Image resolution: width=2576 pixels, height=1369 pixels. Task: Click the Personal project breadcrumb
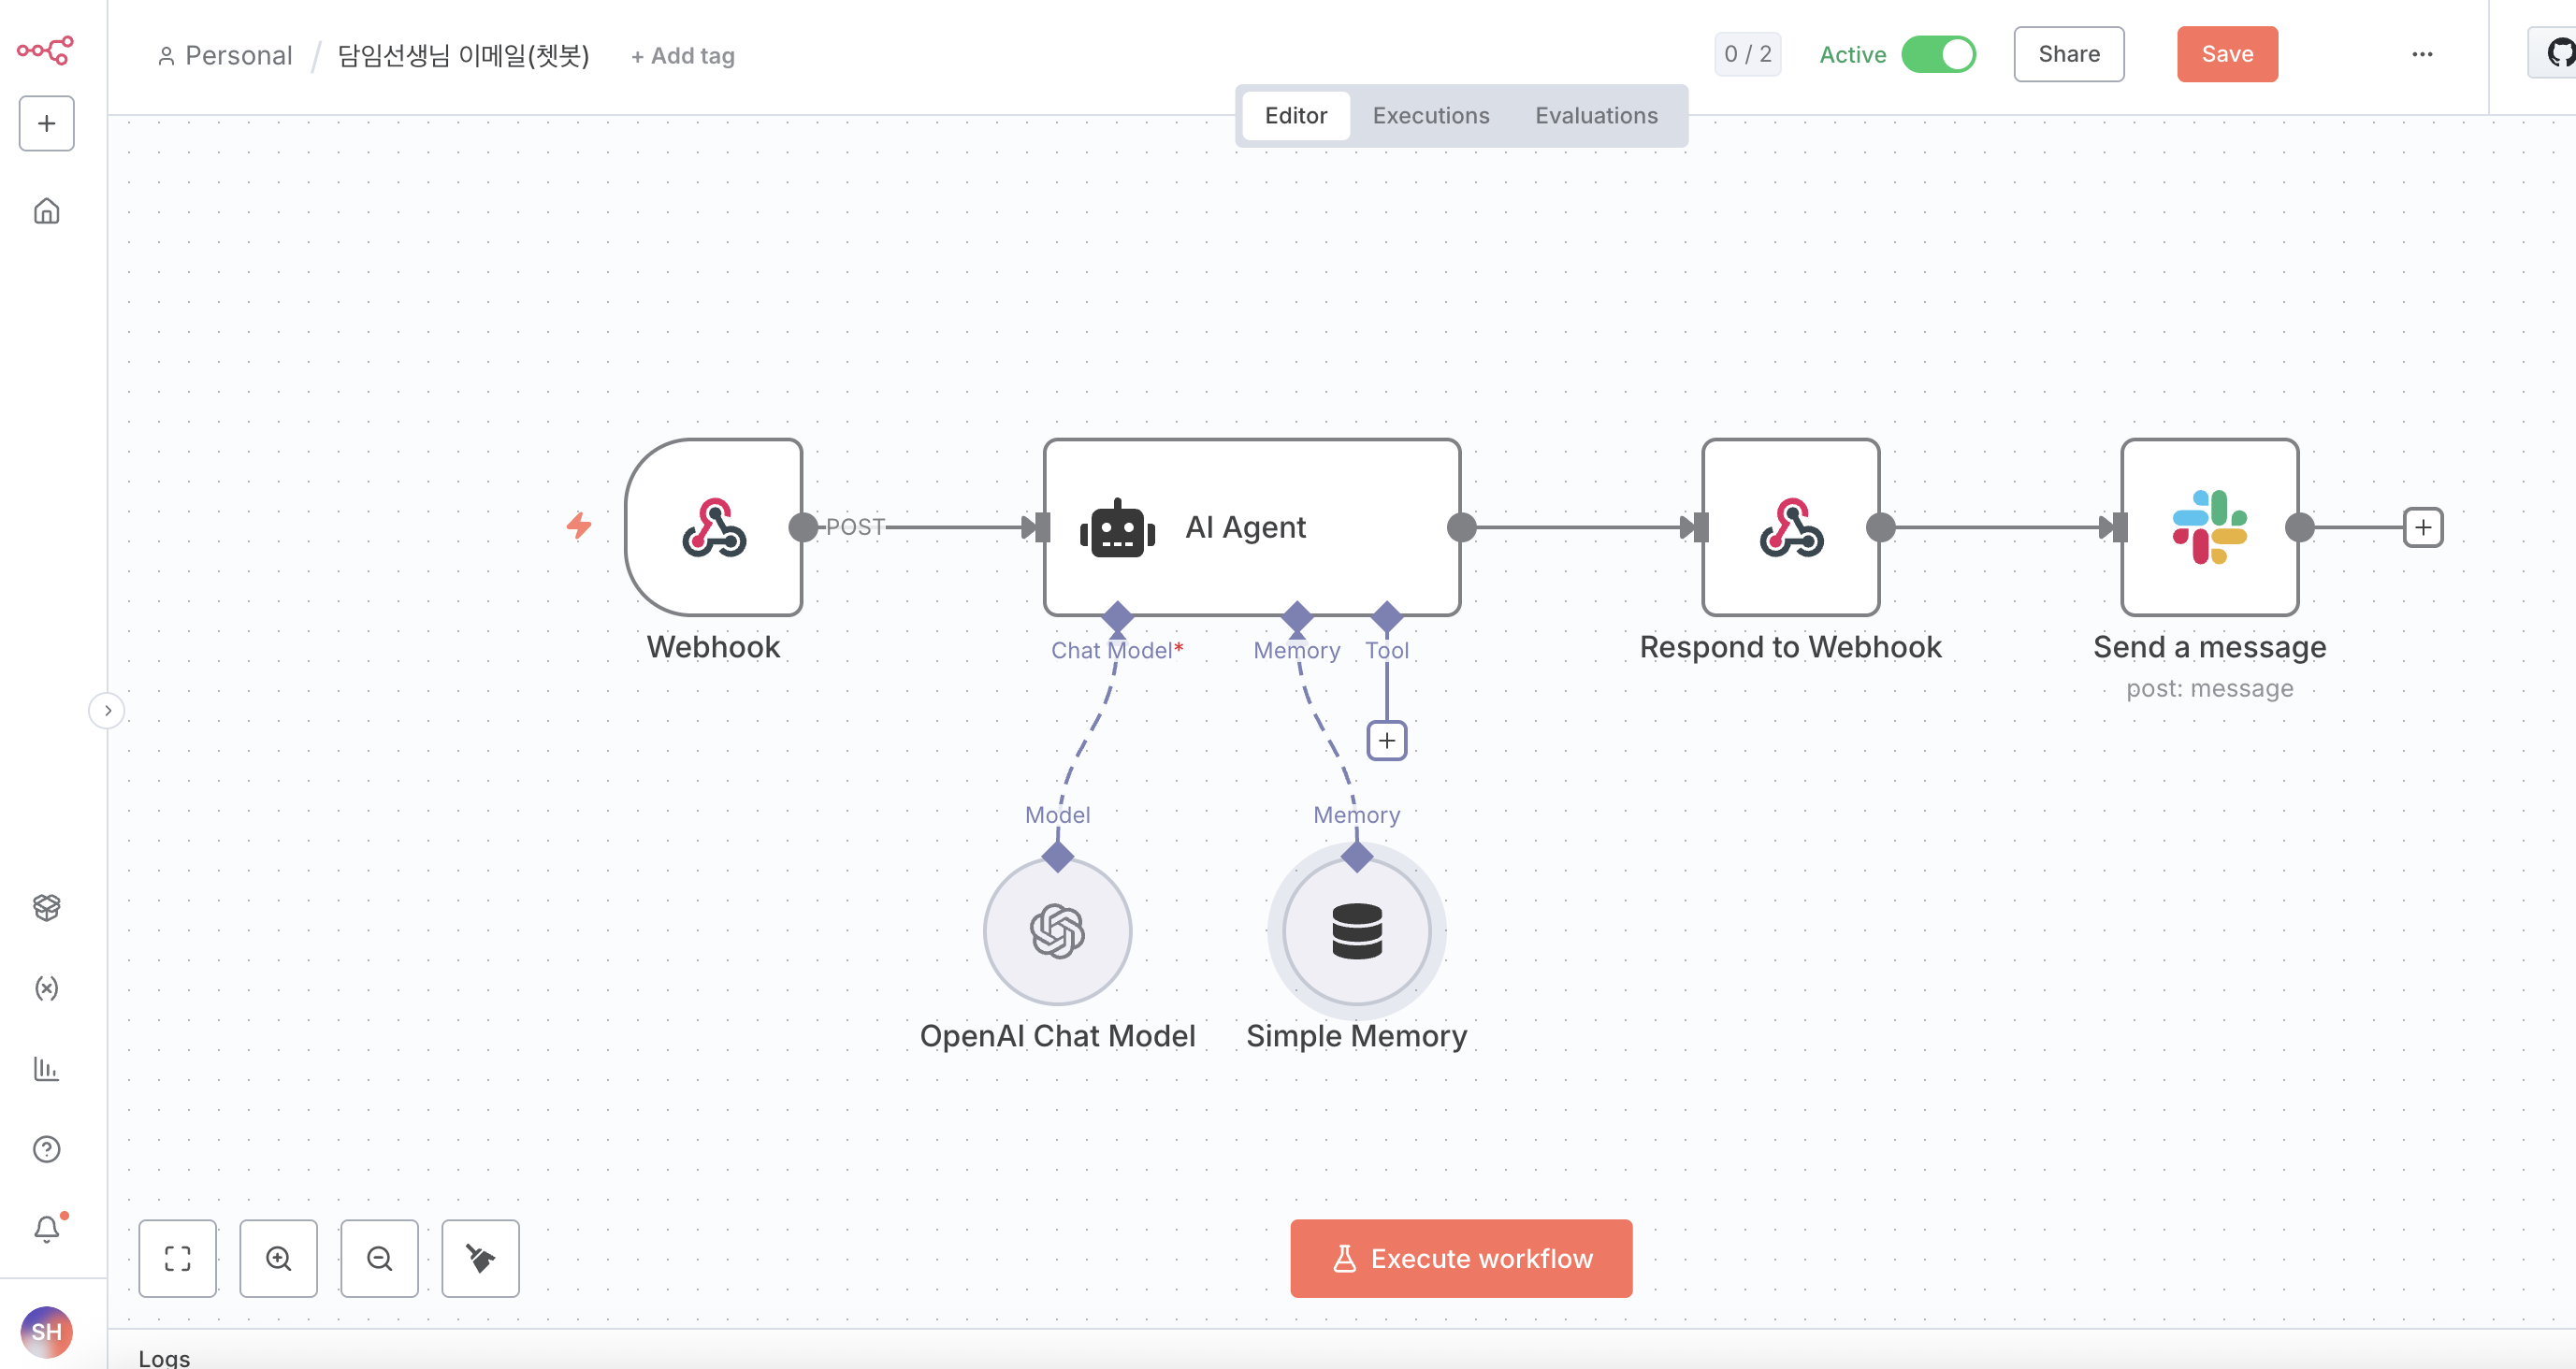point(225,55)
